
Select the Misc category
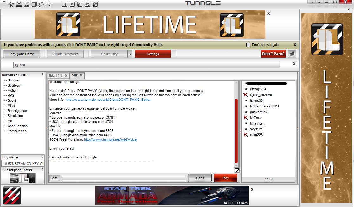coord(11,106)
